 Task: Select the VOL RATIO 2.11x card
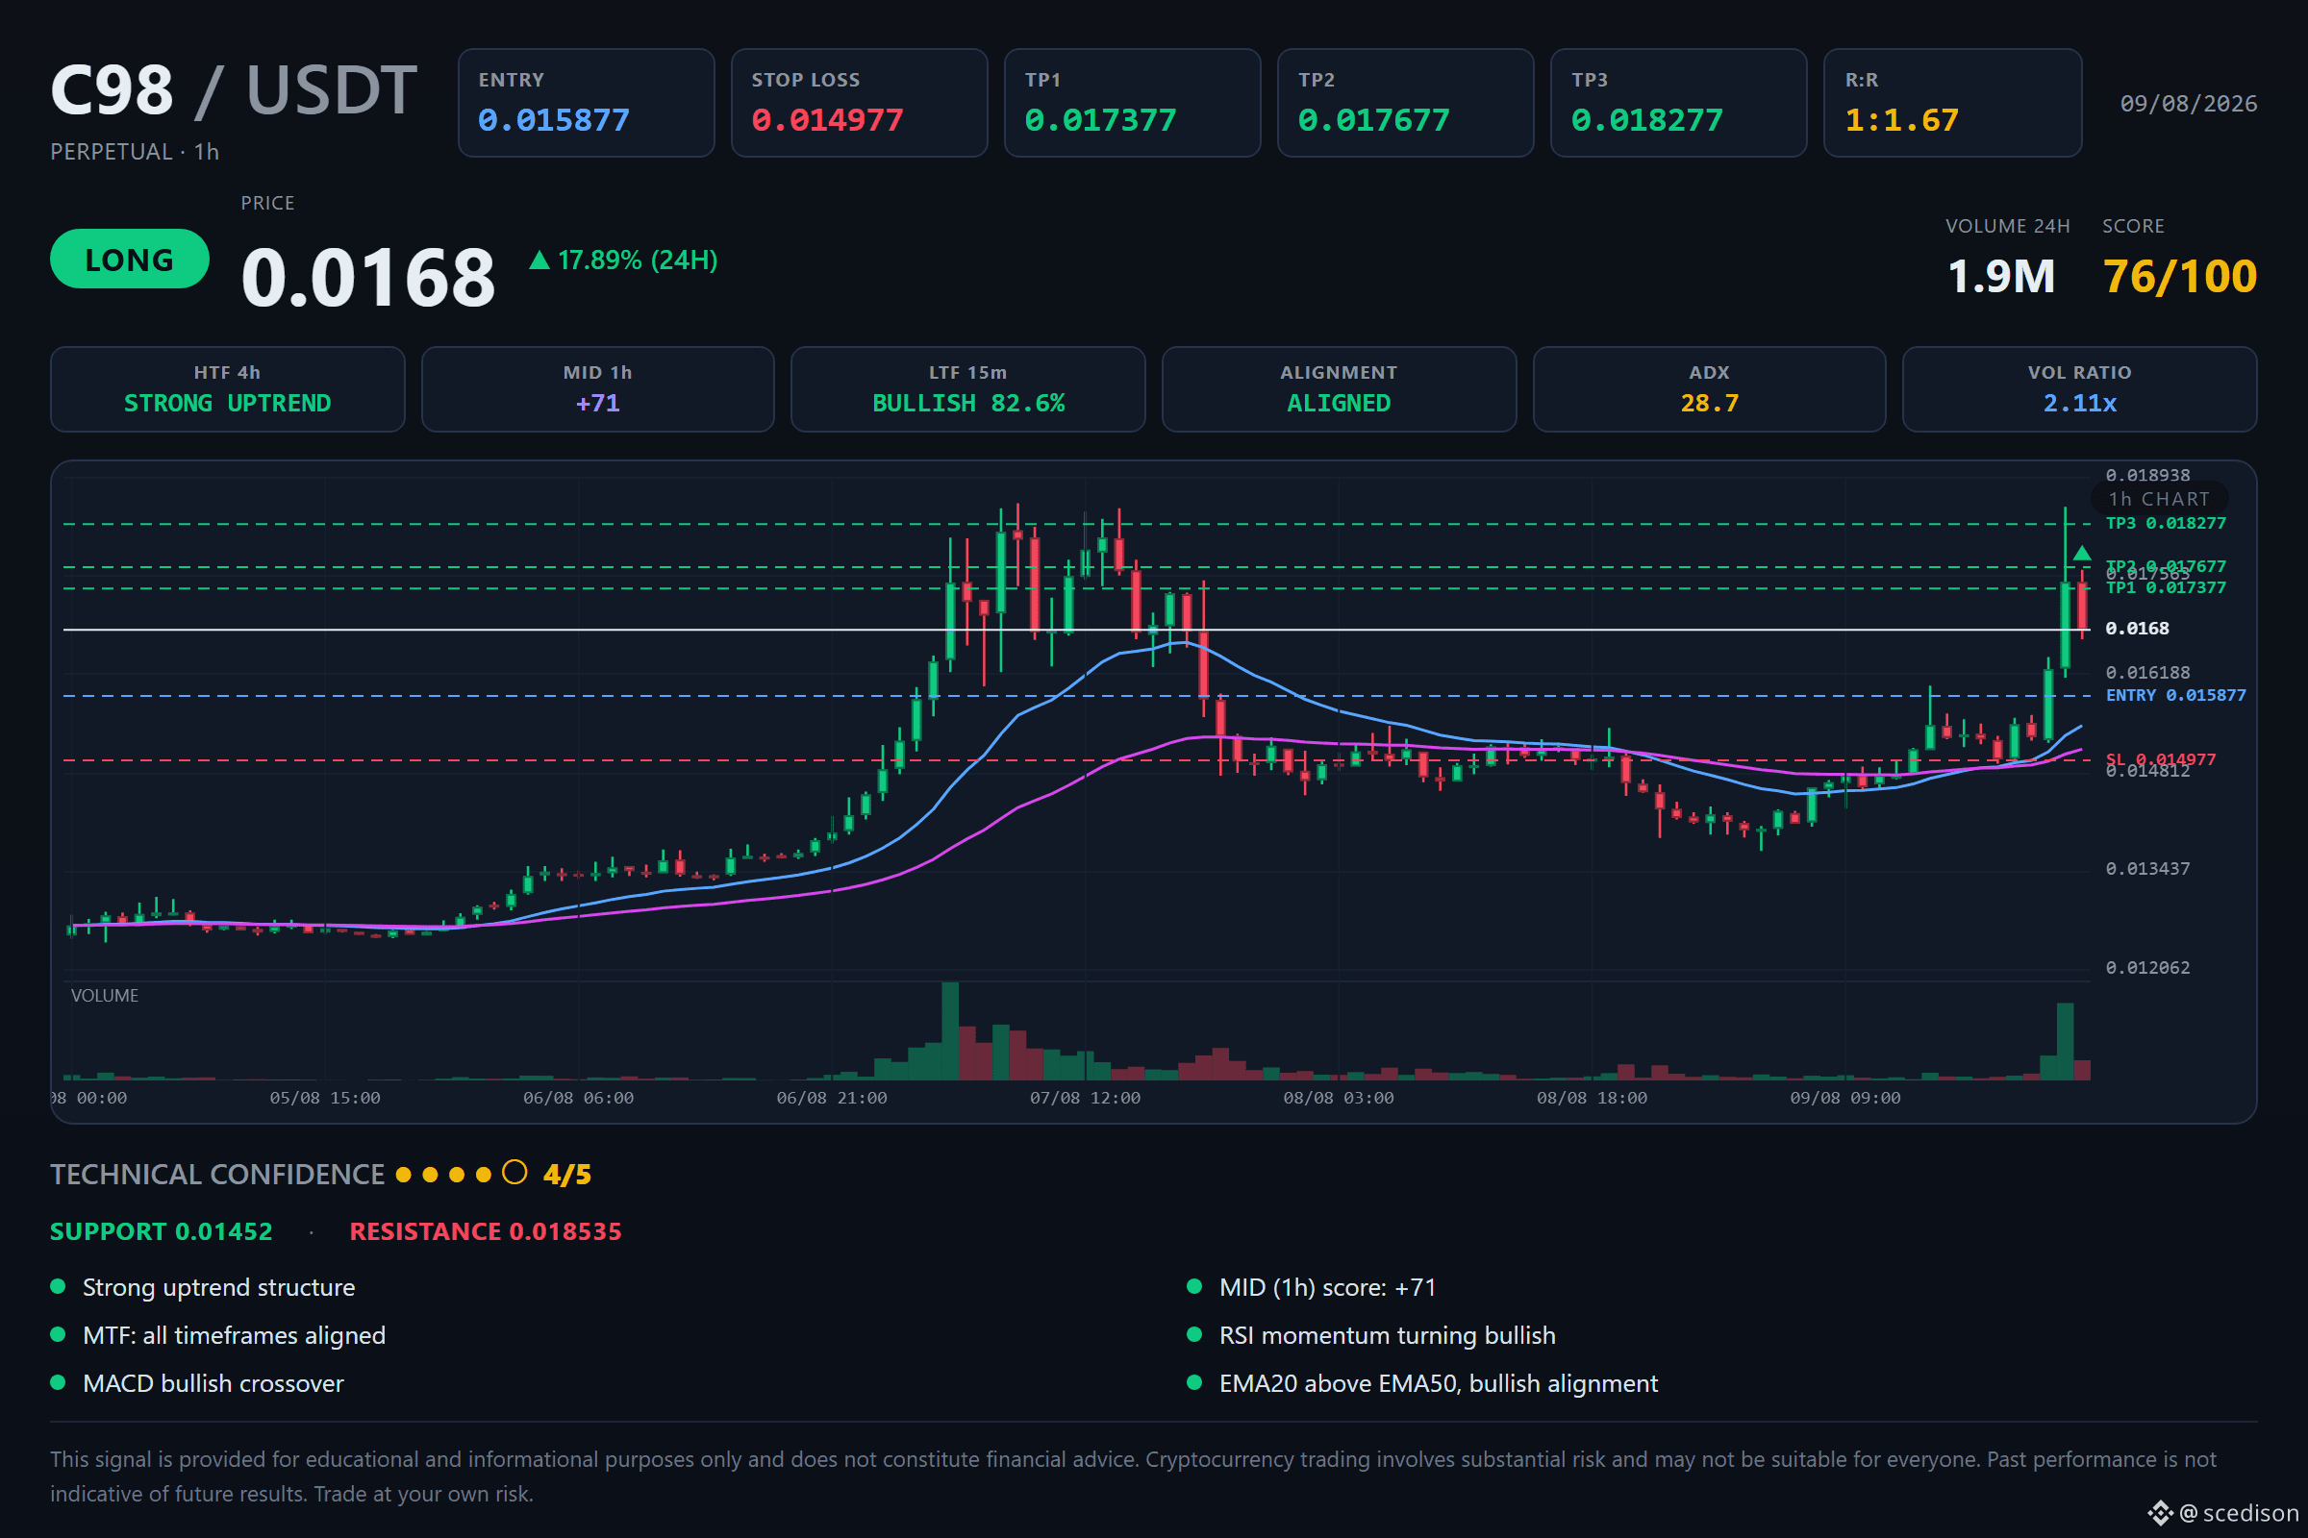click(2079, 389)
